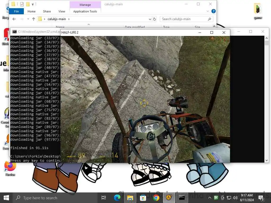
Task: Minimize the HALF-LIFE 2 window
Action: [x=200, y=33]
